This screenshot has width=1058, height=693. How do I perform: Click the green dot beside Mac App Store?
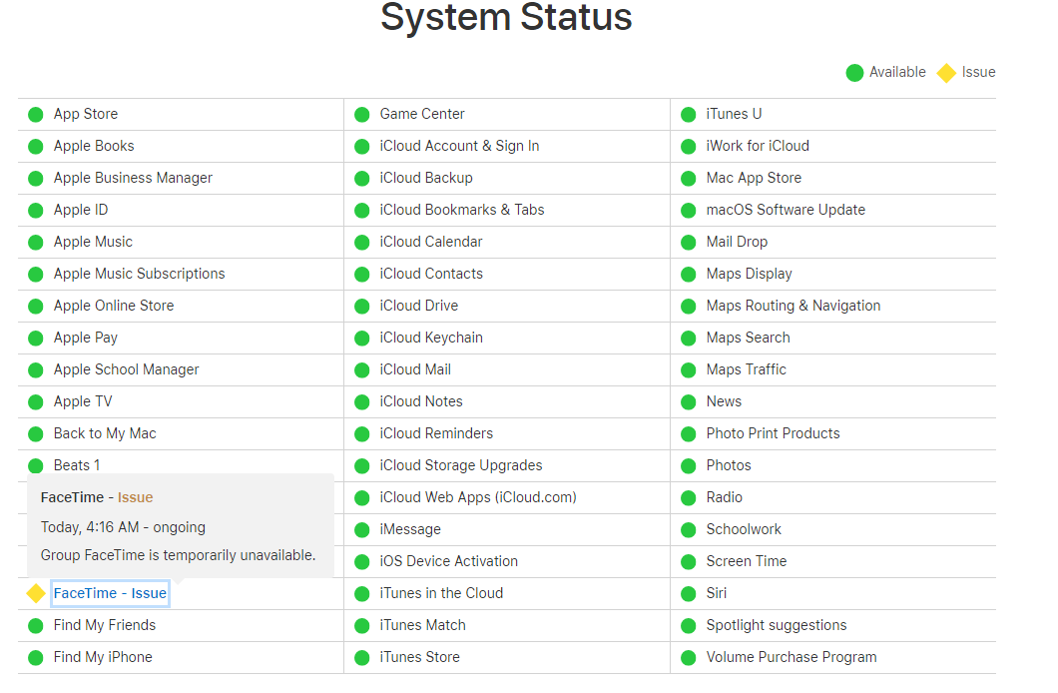689,179
